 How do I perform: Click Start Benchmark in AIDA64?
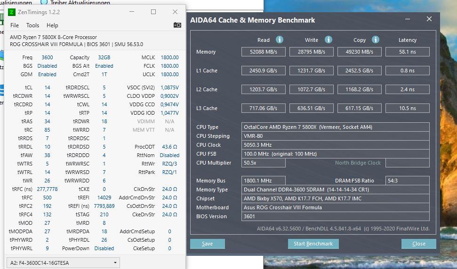point(313,244)
